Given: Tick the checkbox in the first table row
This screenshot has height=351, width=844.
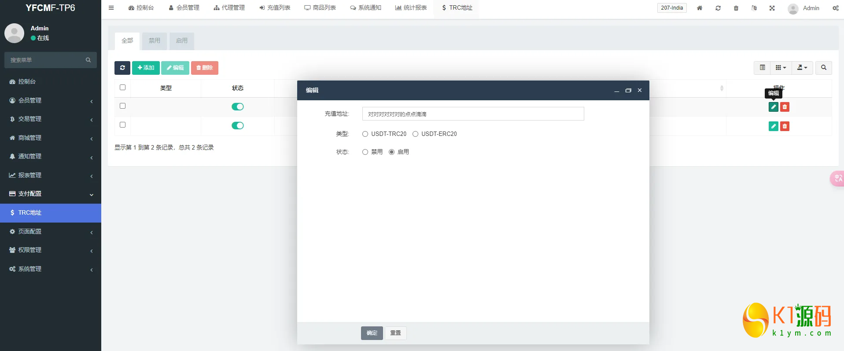Looking at the screenshot, I should tap(123, 106).
